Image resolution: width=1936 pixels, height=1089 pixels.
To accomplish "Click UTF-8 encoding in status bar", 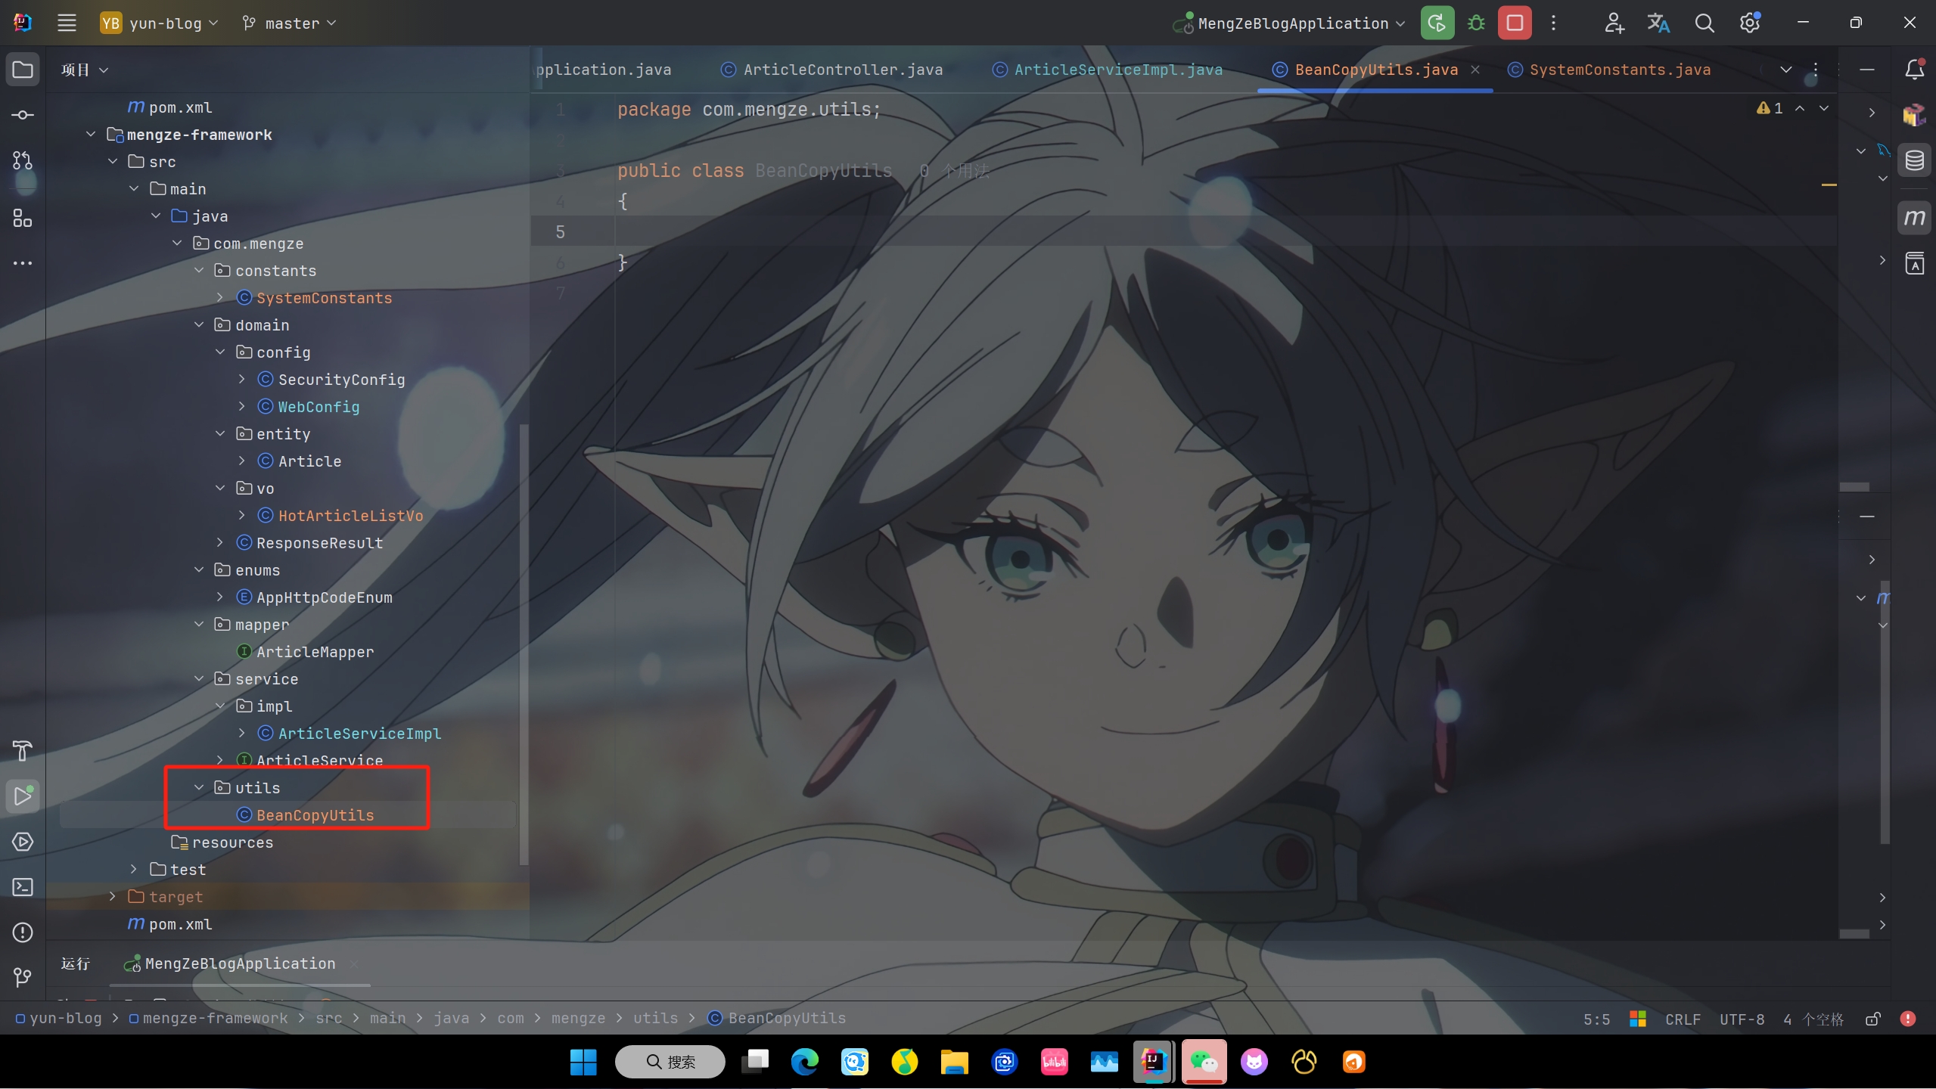I will (1741, 1019).
